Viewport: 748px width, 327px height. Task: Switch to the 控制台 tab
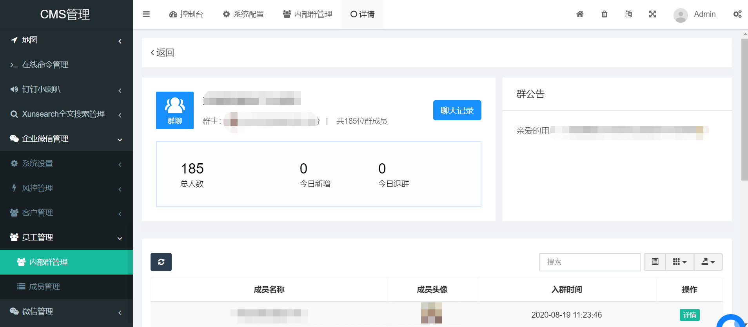[x=186, y=14]
